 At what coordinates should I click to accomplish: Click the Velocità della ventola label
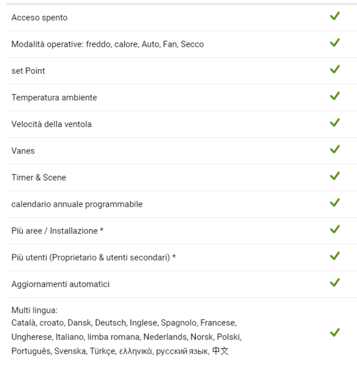click(x=51, y=124)
